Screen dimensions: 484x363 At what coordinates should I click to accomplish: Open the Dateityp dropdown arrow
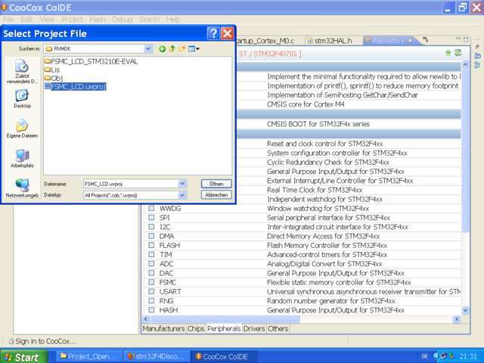point(182,195)
